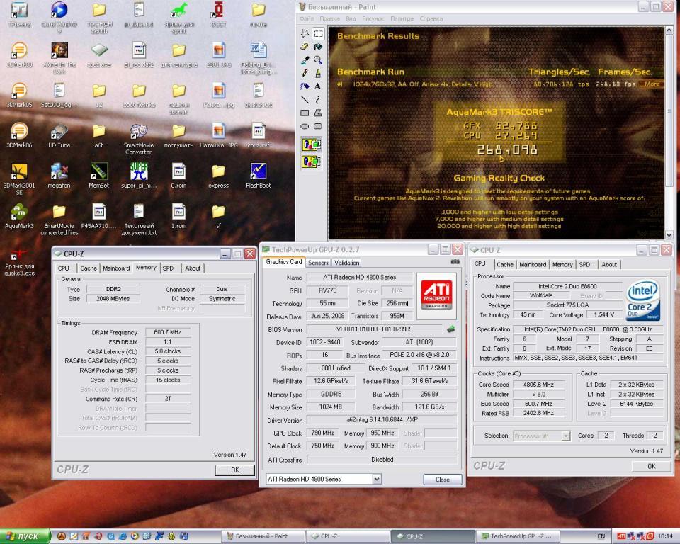Choose the Brush tool in Paint
This screenshot has width=680, height=544.
[318, 74]
